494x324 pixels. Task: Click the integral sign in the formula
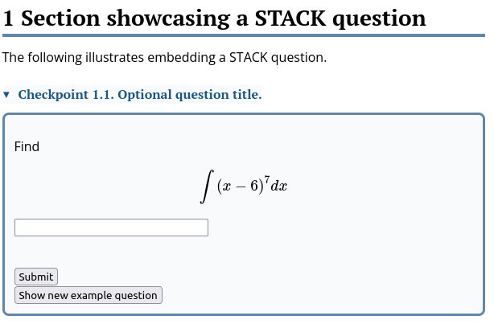click(x=208, y=187)
